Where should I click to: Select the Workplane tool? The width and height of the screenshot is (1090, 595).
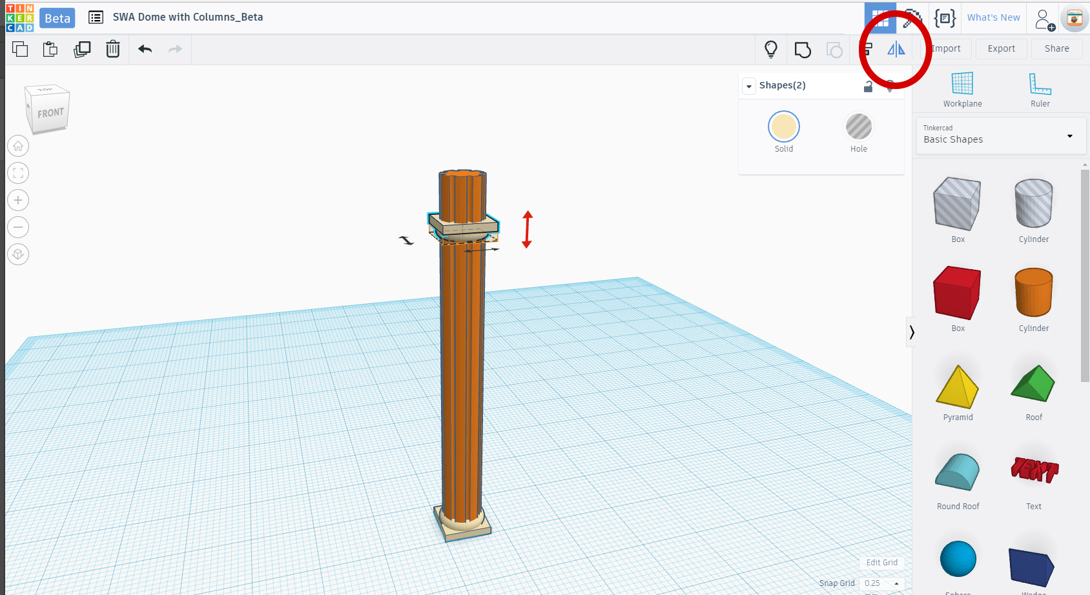[x=962, y=90]
